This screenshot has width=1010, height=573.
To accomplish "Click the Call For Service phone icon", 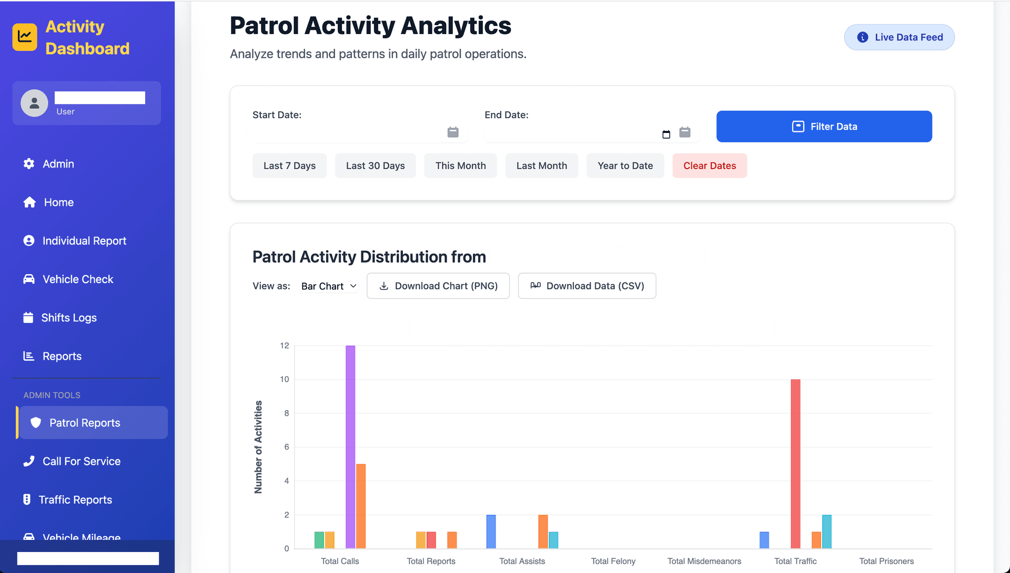I will coord(29,461).
